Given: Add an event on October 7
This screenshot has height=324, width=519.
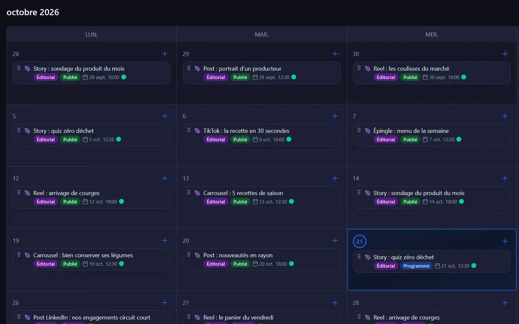Looking at the screenshot, I should [x=505, y=116].
